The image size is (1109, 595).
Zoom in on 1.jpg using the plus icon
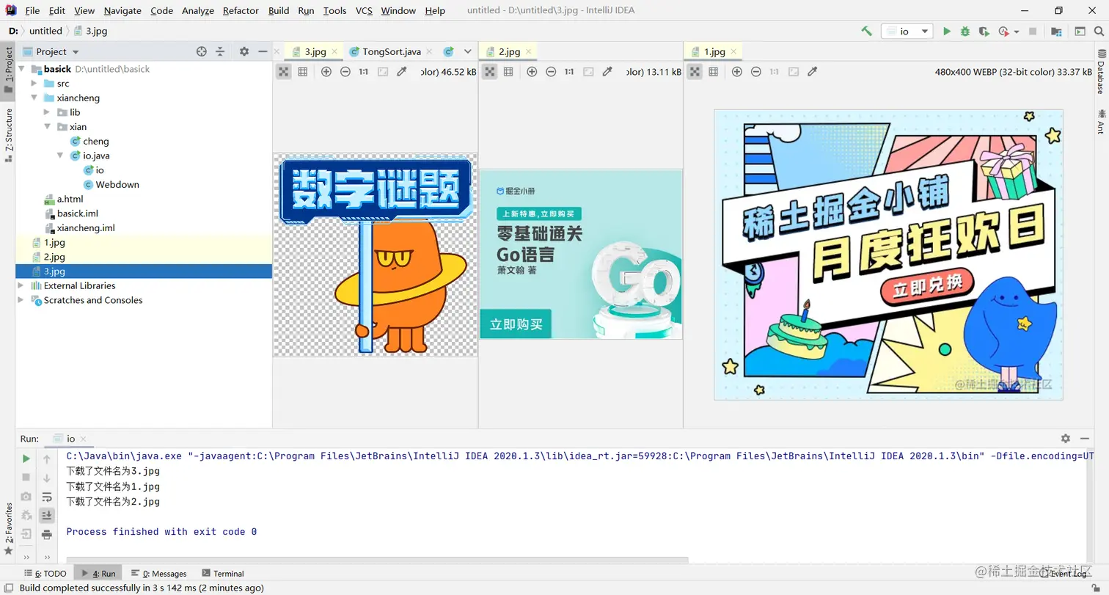737,71
